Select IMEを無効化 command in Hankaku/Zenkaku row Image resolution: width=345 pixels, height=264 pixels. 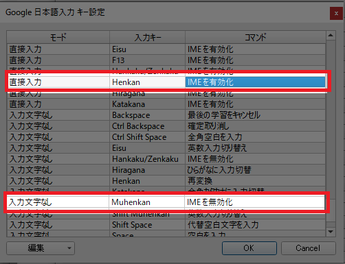[255, 159]
